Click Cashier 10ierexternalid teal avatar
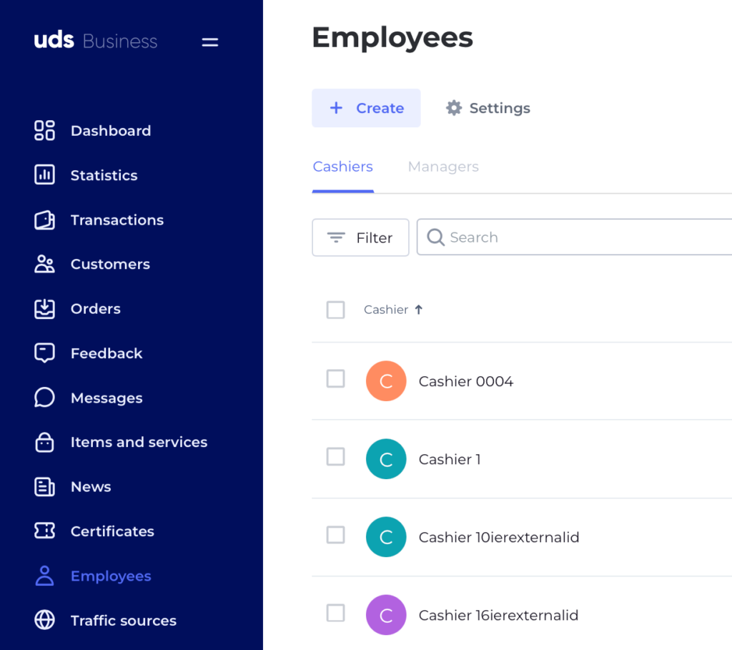 point(386,537)
